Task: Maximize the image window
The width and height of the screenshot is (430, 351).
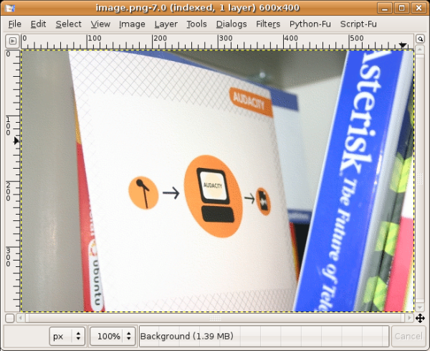Action: (403, 8)
